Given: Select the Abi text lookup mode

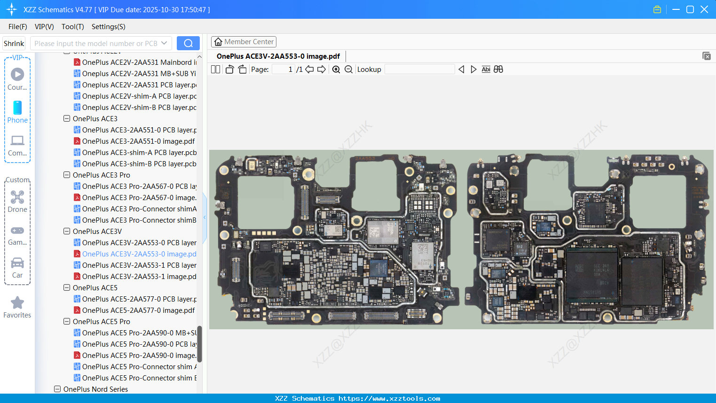Looking at the screenshot, I should click(486, 69).
